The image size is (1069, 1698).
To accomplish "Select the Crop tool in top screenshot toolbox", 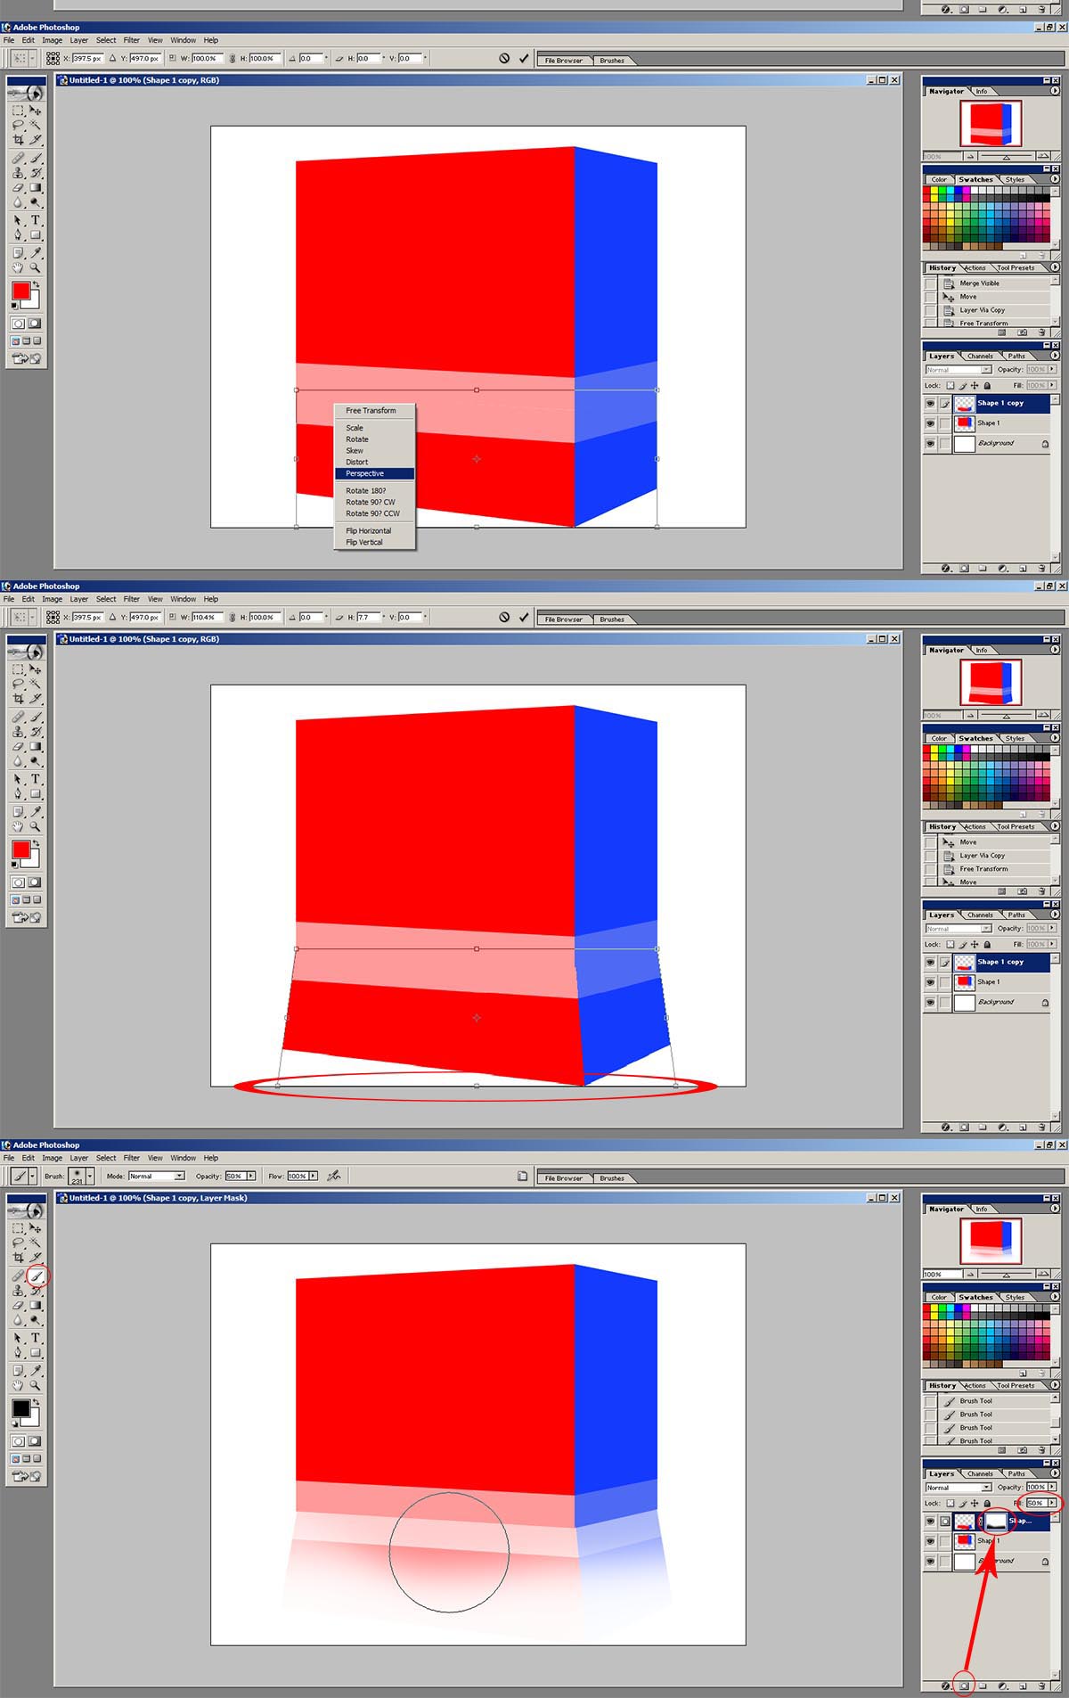I will 18,140.
